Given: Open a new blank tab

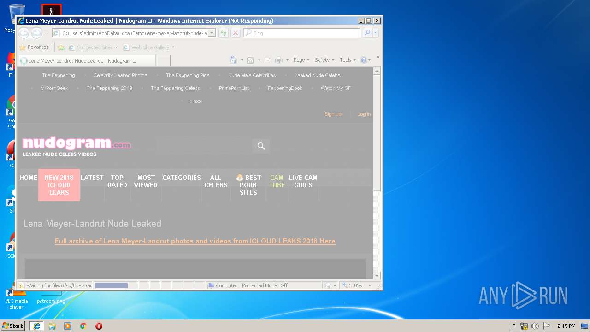Looking at the screenshot, I should pyautogui.click(x=164, y=61).
